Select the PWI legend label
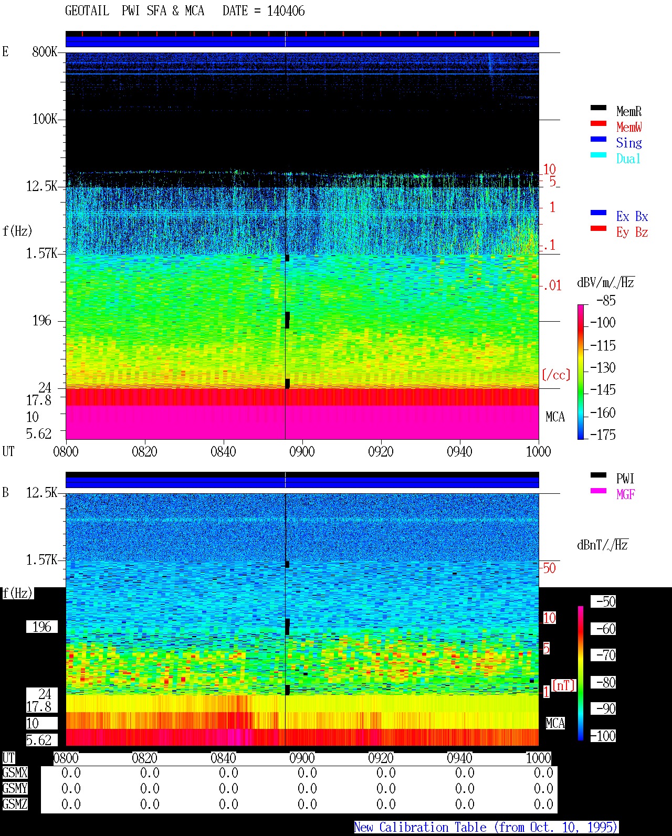Screen dimensions: 672x836 click(625, 479)
